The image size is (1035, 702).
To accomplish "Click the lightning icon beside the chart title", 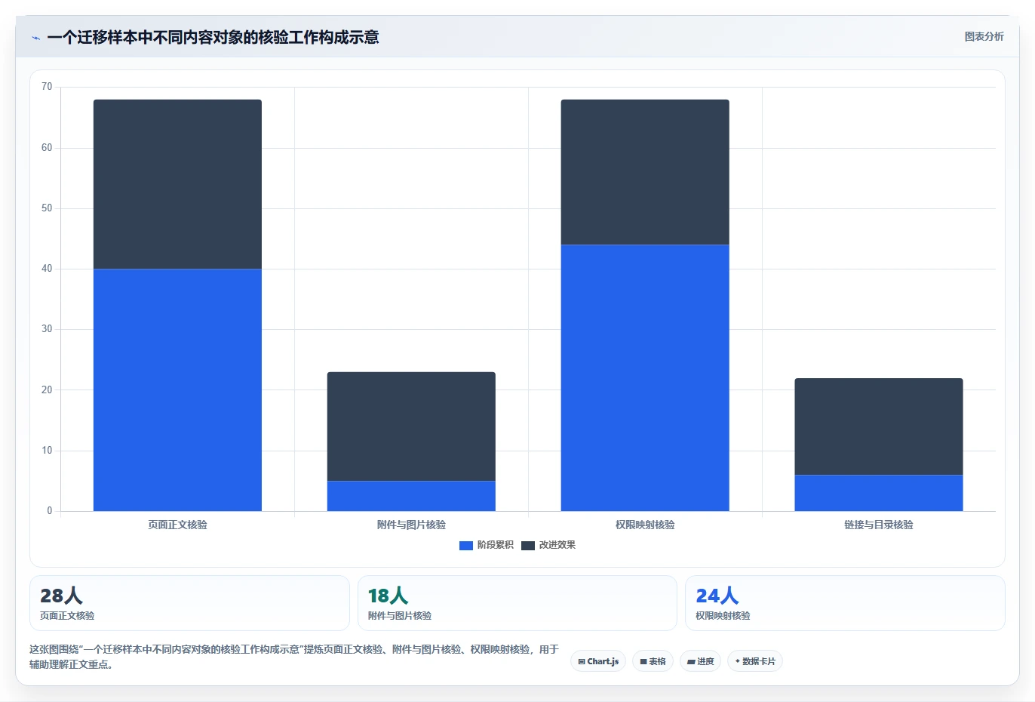I will (x=35, y=38).
